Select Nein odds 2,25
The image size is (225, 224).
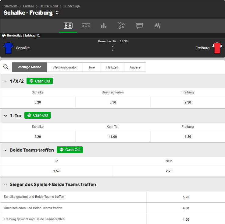coord(169,171)
